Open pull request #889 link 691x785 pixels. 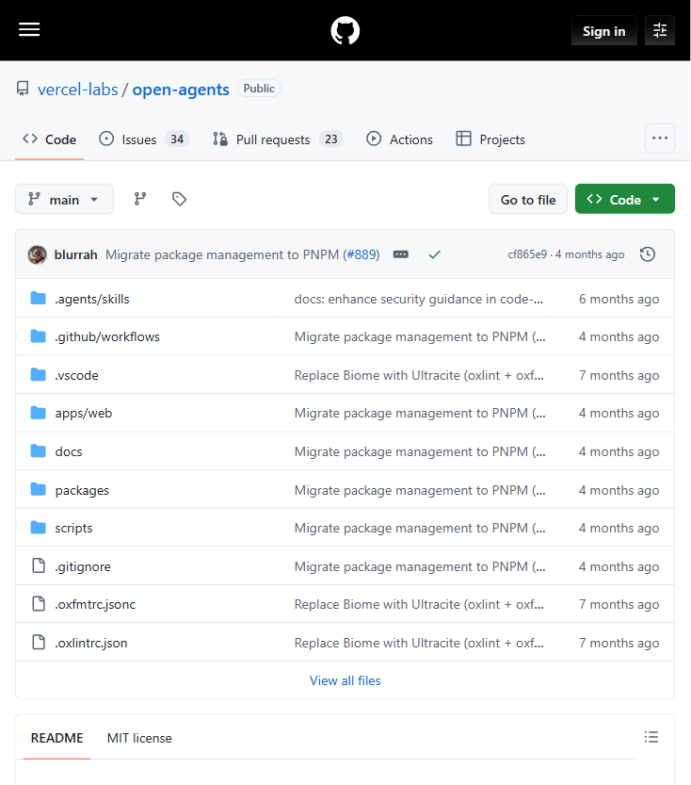click(361, 254)
